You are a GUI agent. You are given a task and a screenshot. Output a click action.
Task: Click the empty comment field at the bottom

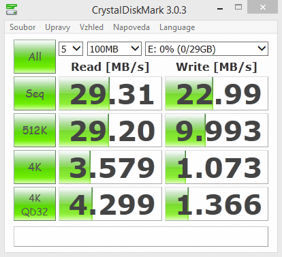coord(141,237)
